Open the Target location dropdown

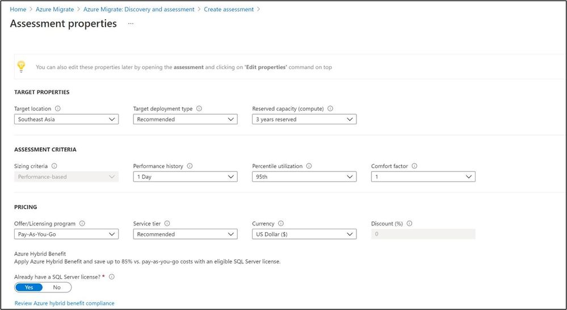coord(66,119)
